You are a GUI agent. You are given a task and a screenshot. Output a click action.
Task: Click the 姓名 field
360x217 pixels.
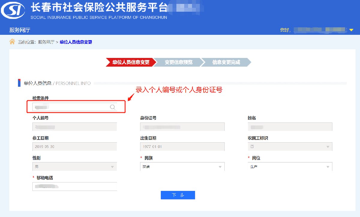(290, 127)
